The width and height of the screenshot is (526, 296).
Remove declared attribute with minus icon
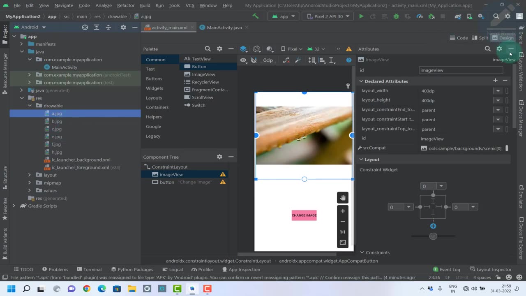tap(505, 81)
